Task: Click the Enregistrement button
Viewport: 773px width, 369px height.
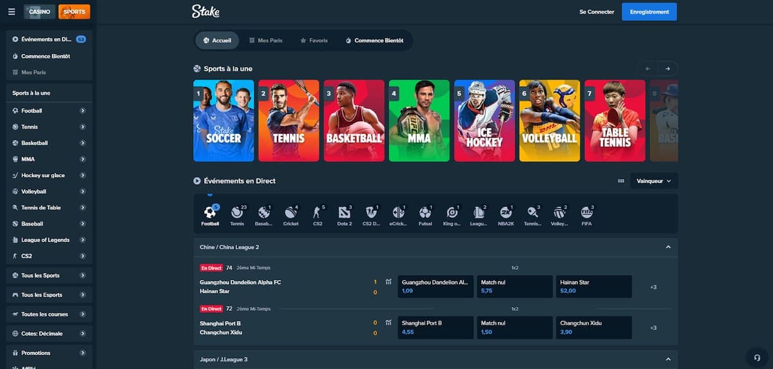Action: pyautogui.click(x=649, y=12)
